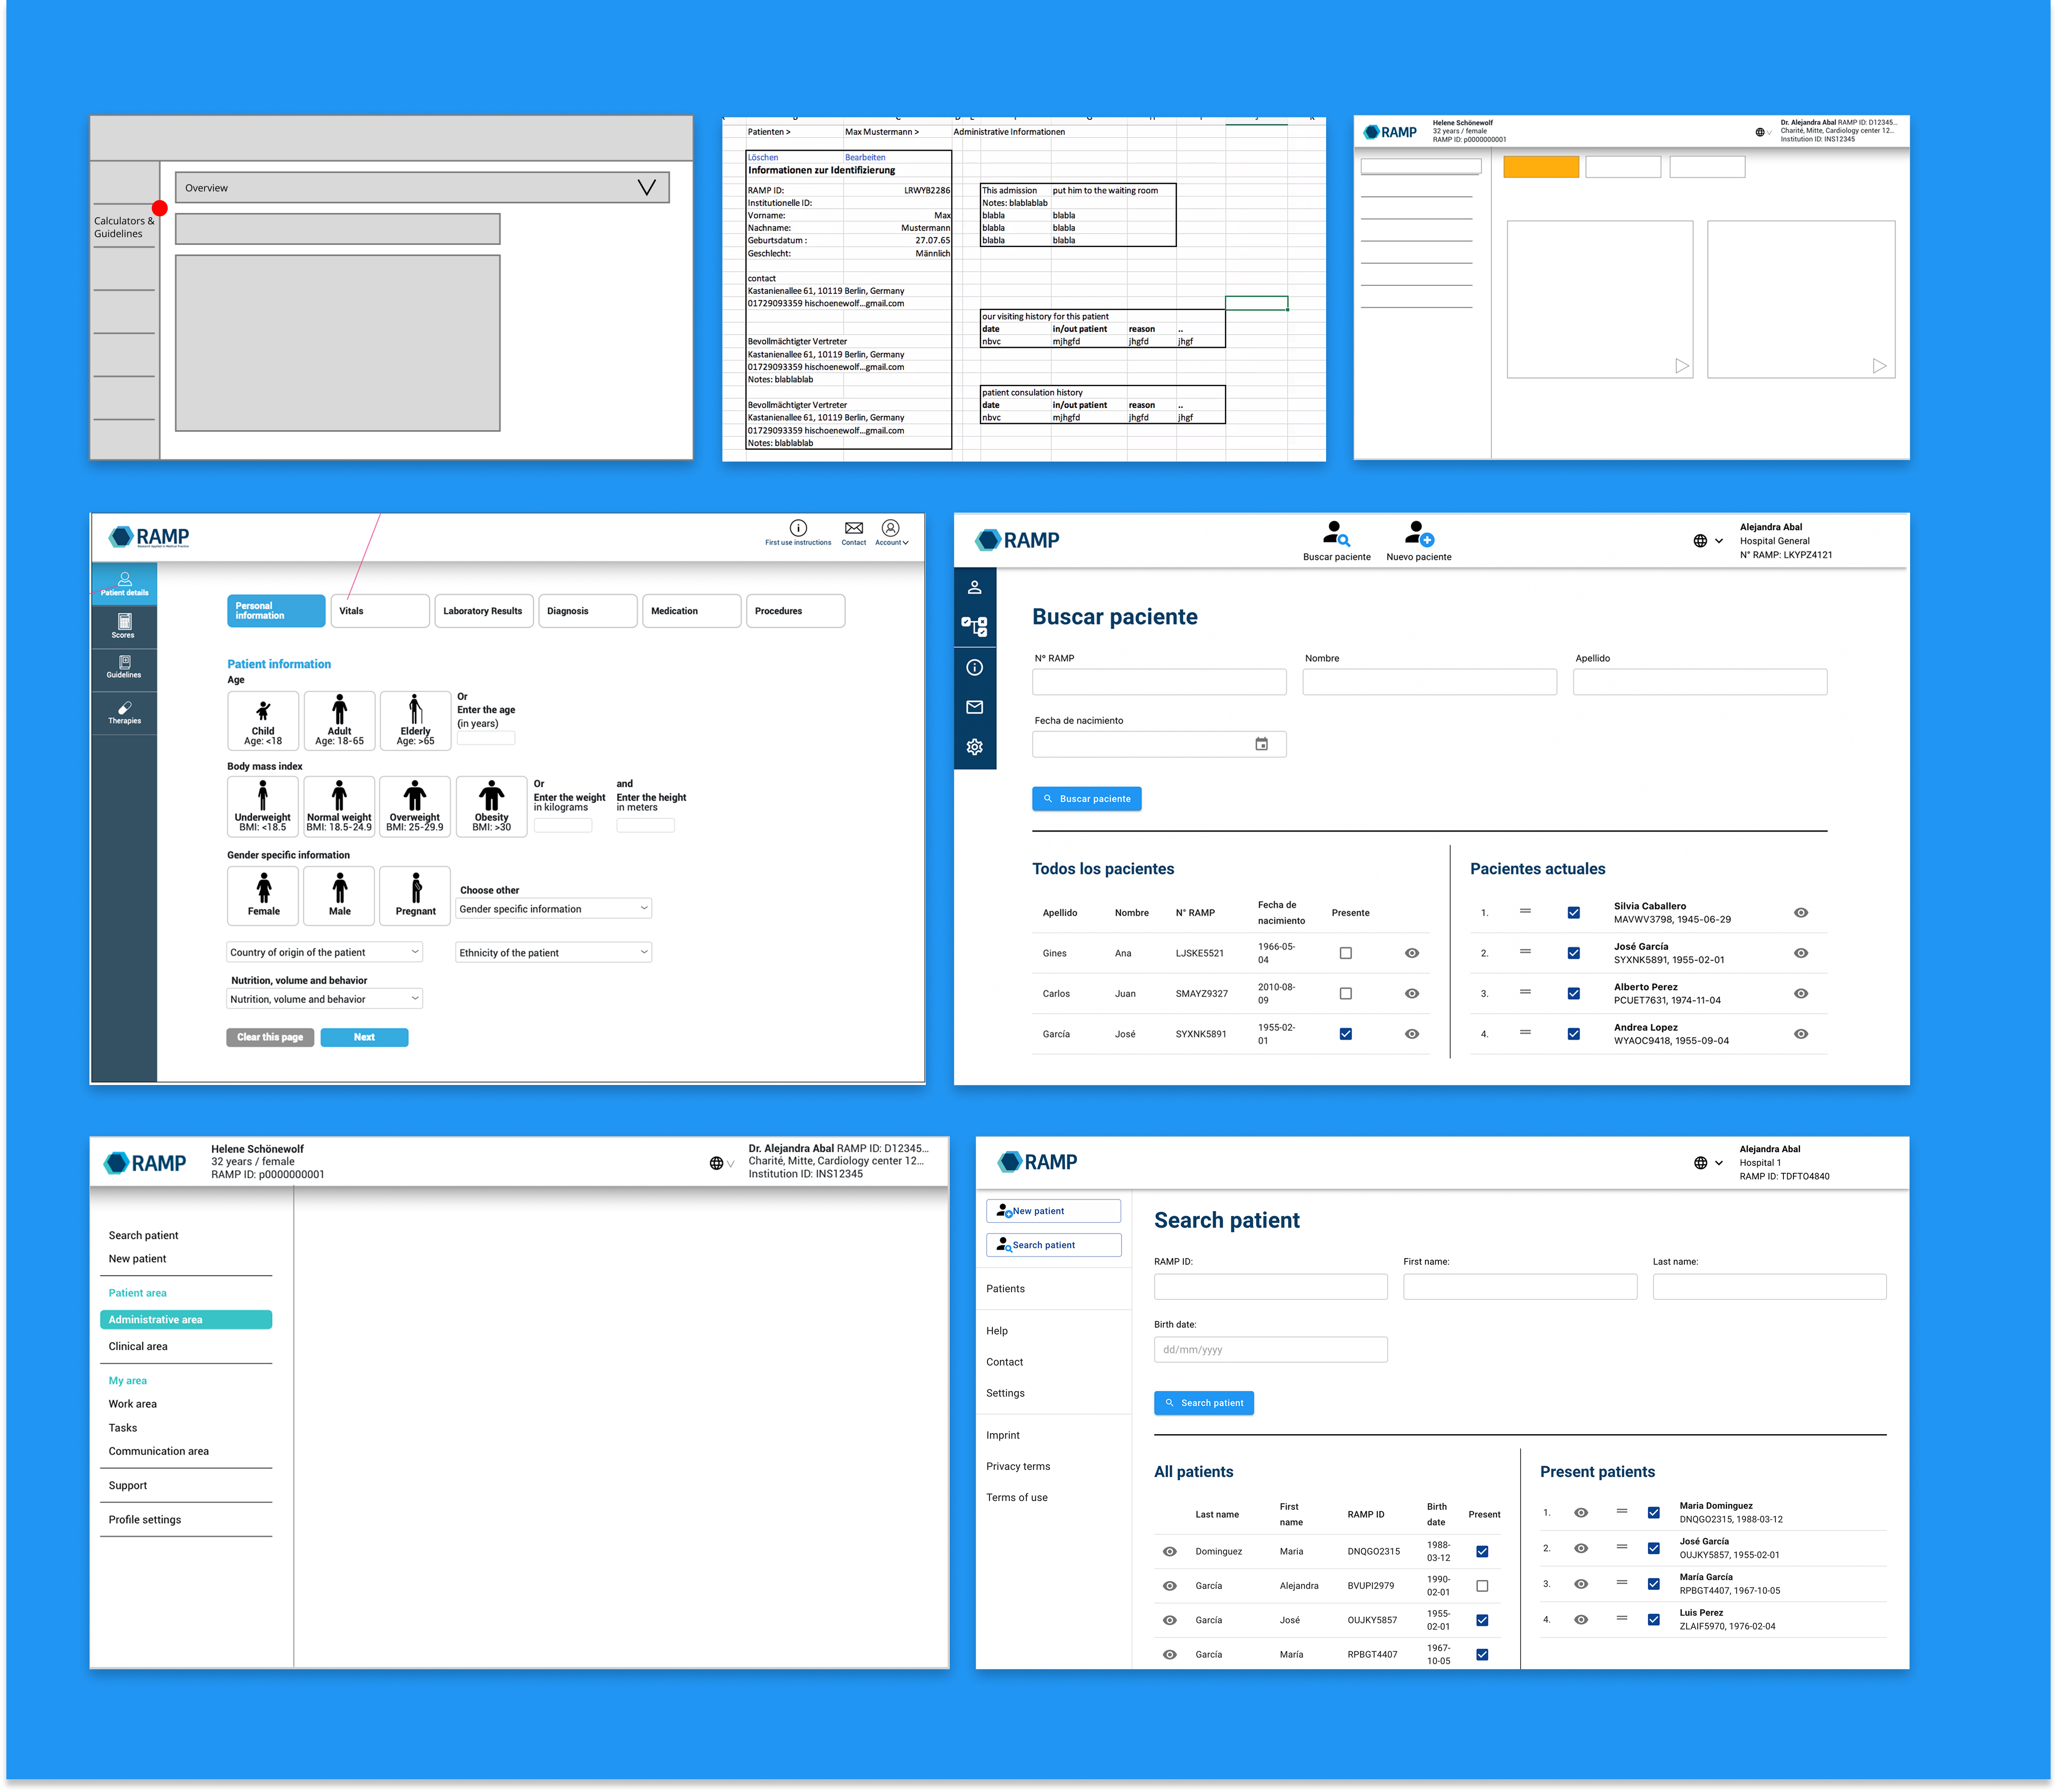Check Presente box for Ana Gines
Image resolution: width=2057 pixels, height=1792 pixels.
click(x=1345, y=953)
